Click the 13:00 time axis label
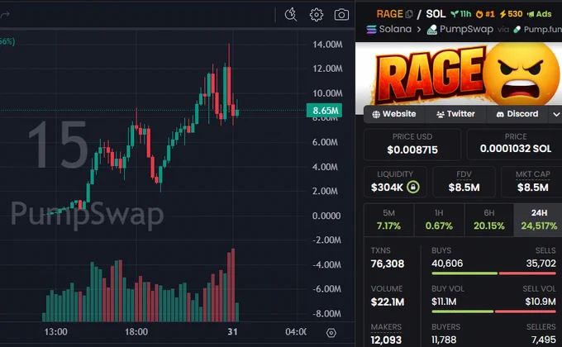Image resolution: width=562 pixels, height=347 pixels. pos(55,332)
